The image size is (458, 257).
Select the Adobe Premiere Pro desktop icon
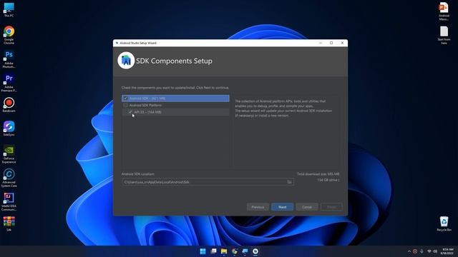pyautogui.click(x=9, y=83)
